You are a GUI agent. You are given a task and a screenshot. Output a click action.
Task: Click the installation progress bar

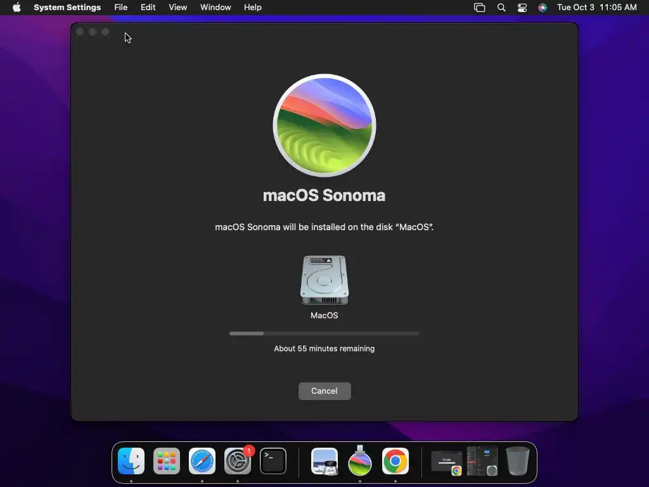tap(324, 334)
